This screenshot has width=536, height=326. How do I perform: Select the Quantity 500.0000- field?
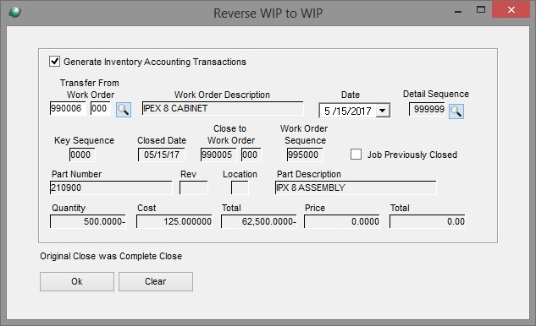pos(88,221)
